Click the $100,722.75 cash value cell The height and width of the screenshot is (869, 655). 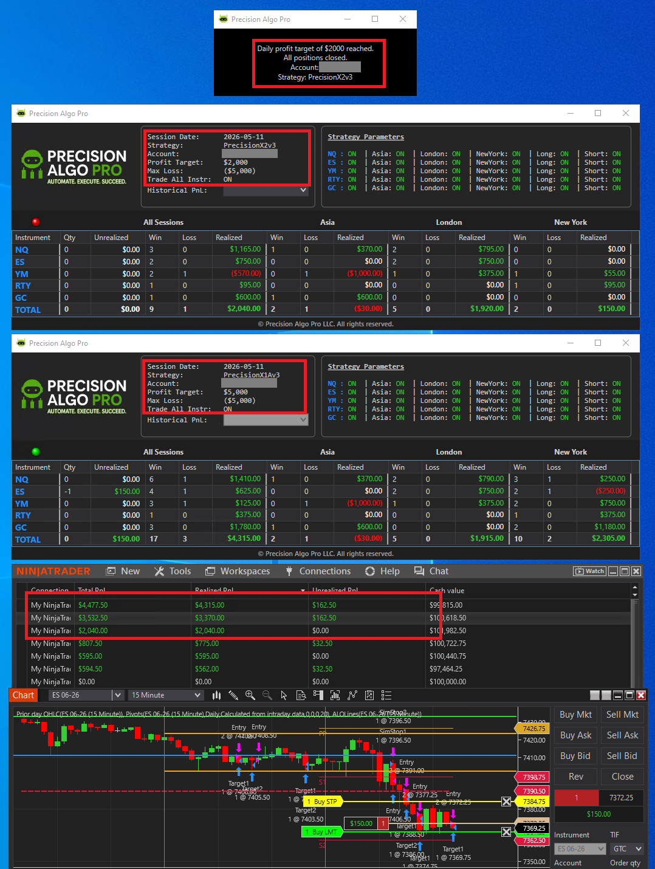(x=448, y=644)
